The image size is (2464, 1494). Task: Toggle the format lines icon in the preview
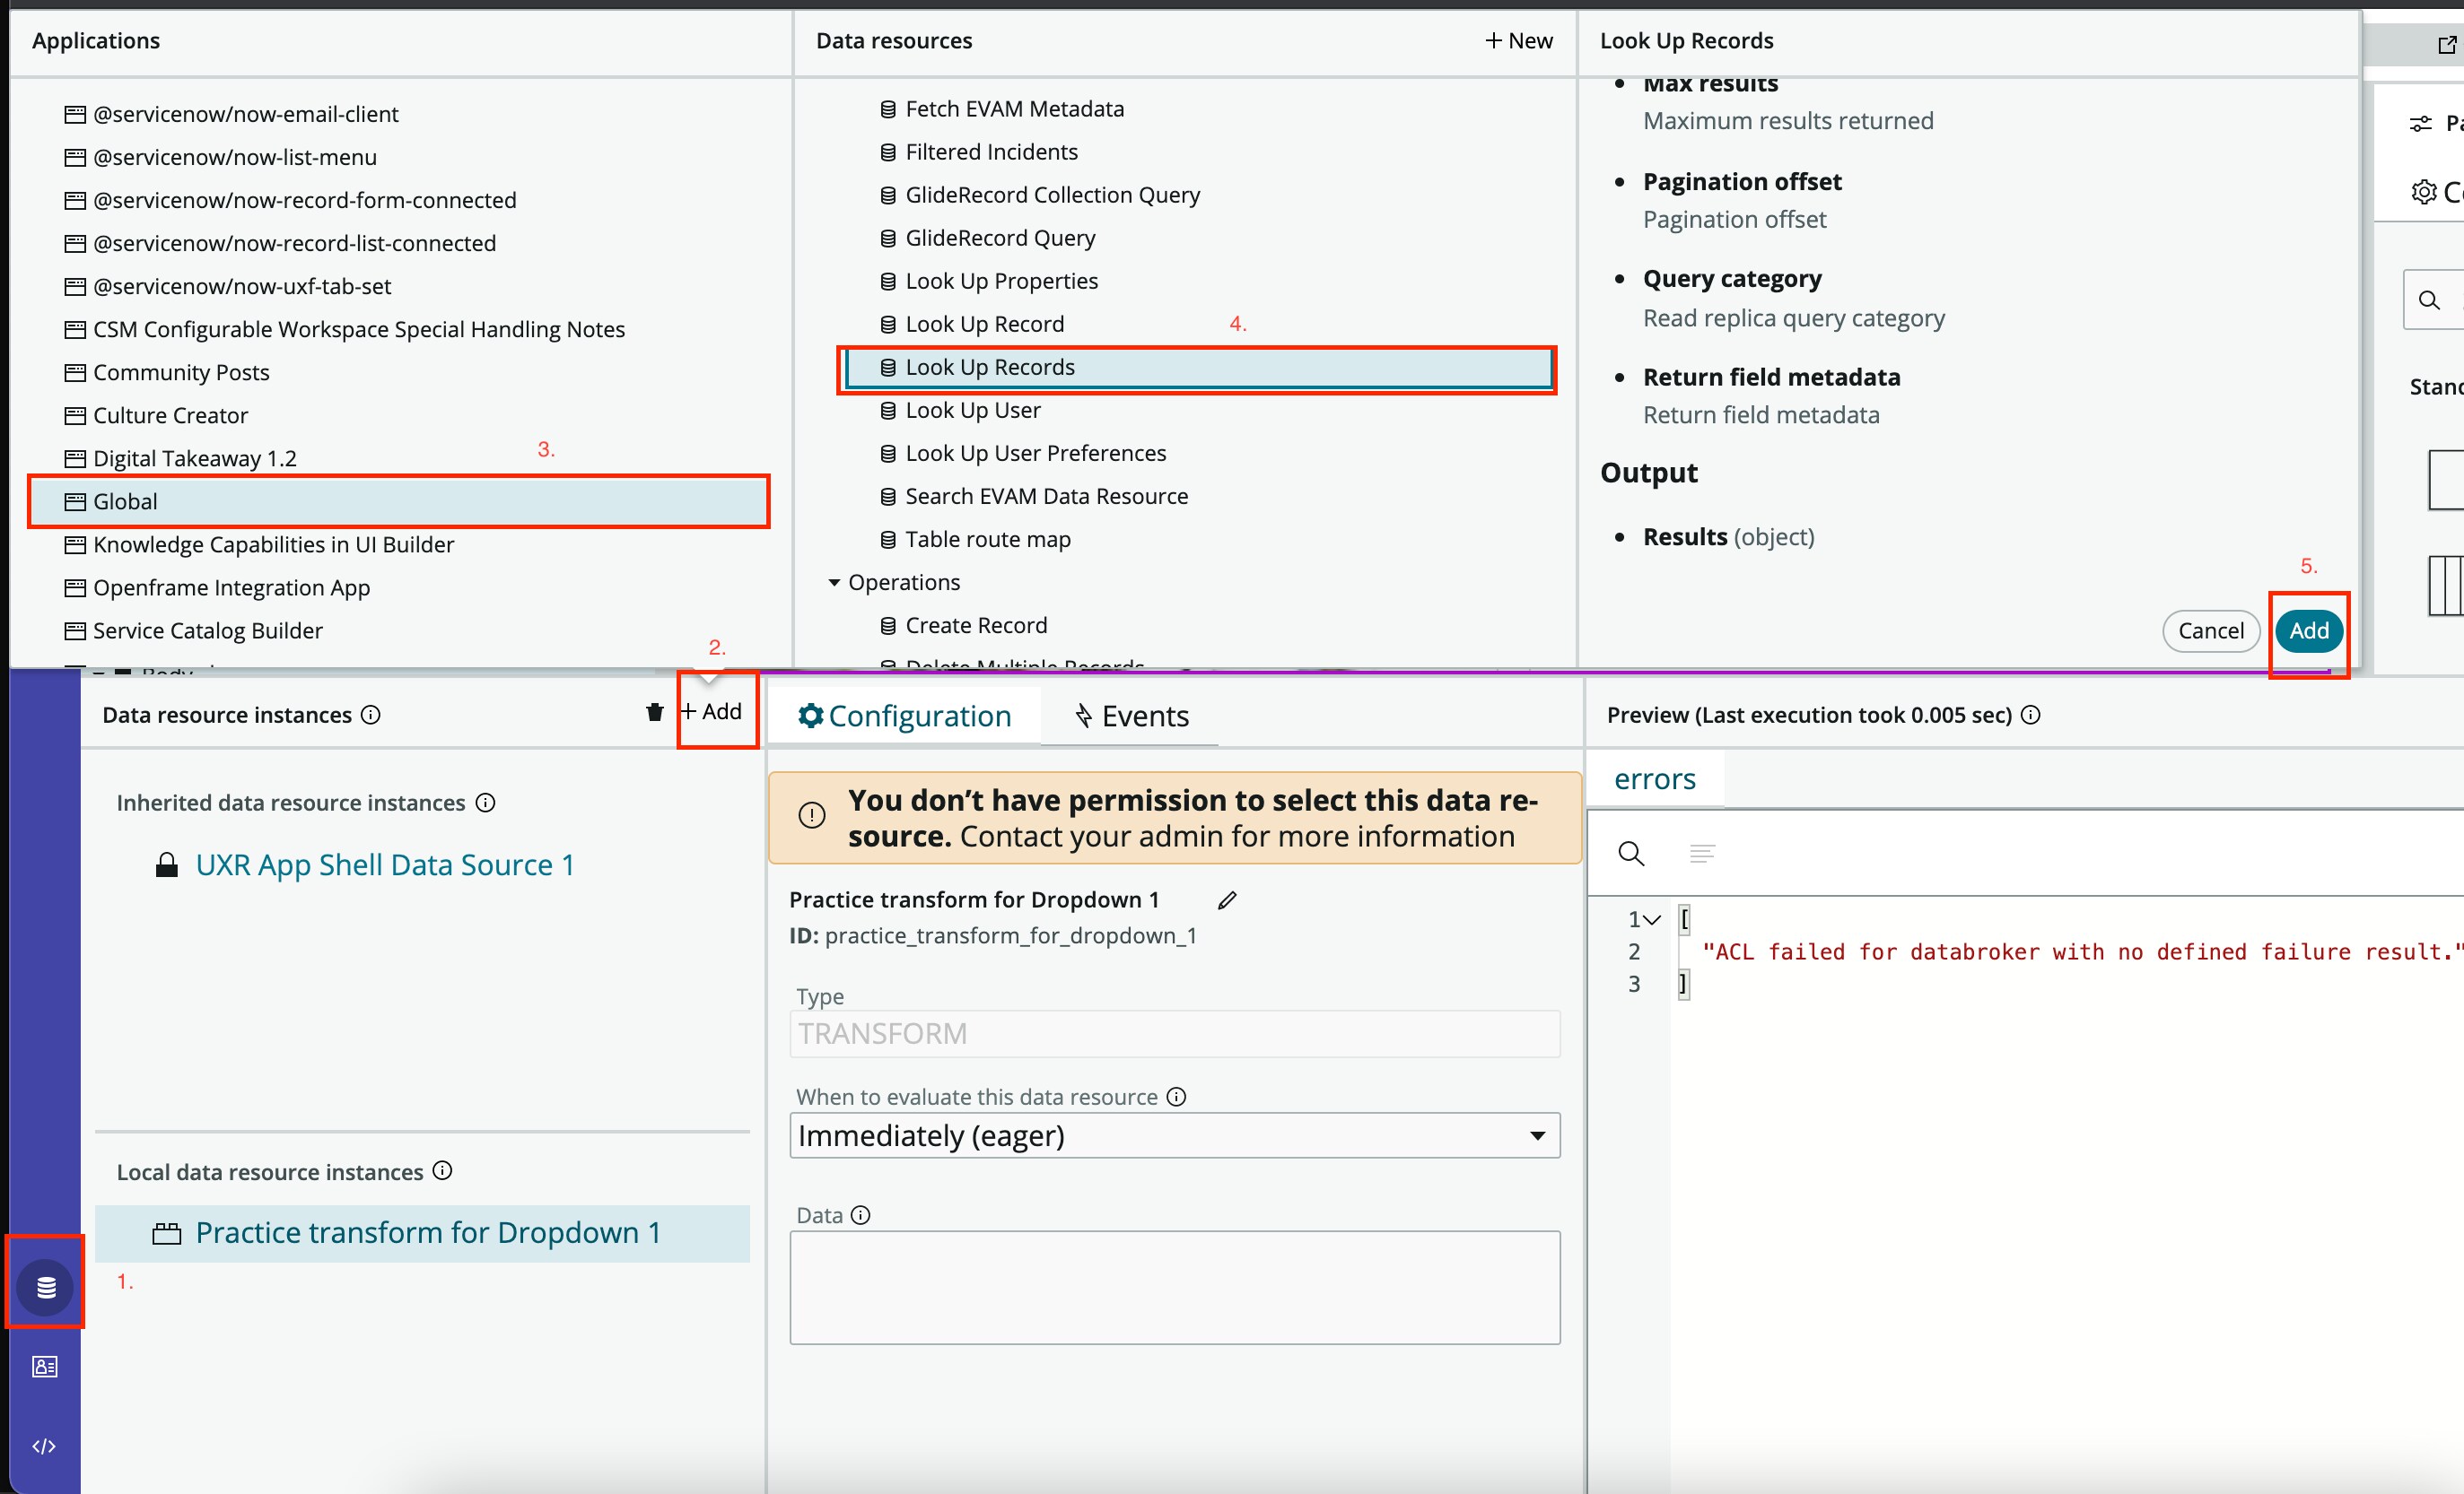[1702, 854]
